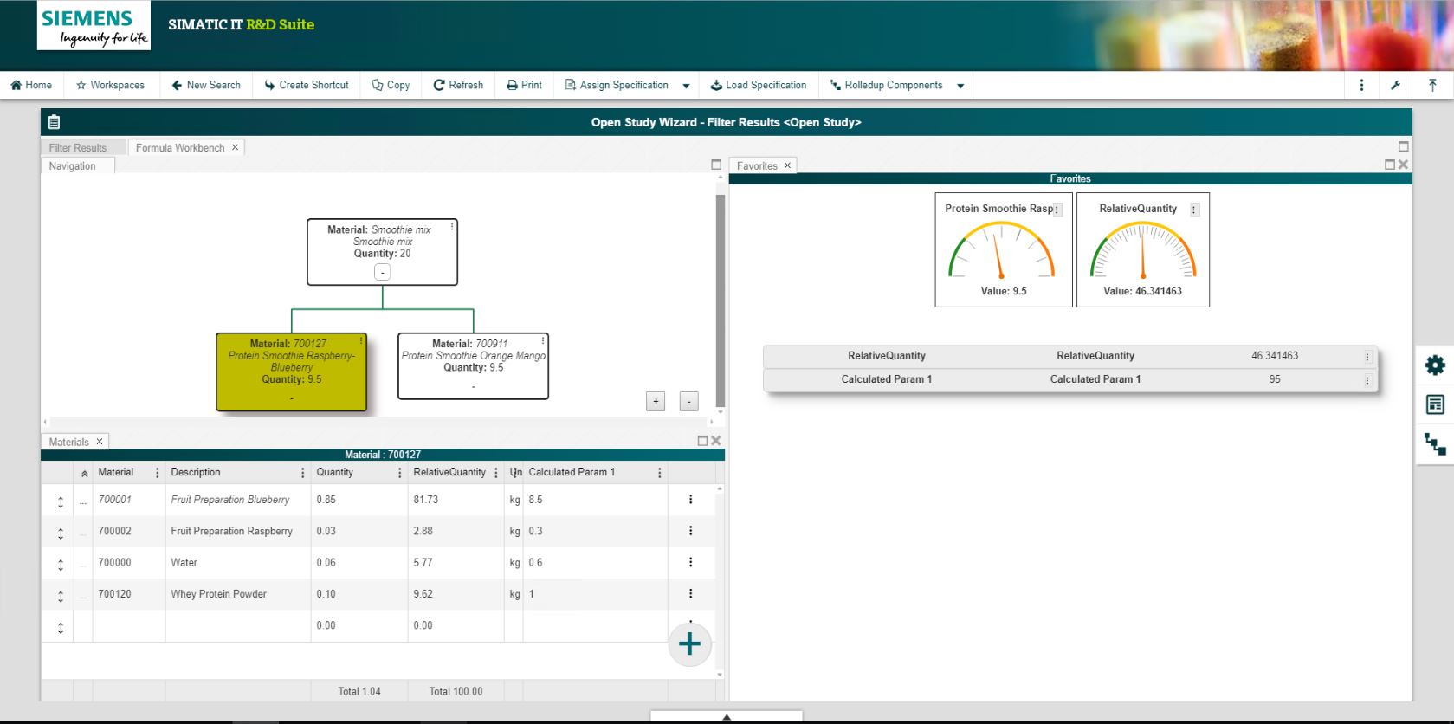Image resolution: width=1454 pixels, height=724 pixels.
Task: Click Rolledup Components button
Action: point(886,85)
